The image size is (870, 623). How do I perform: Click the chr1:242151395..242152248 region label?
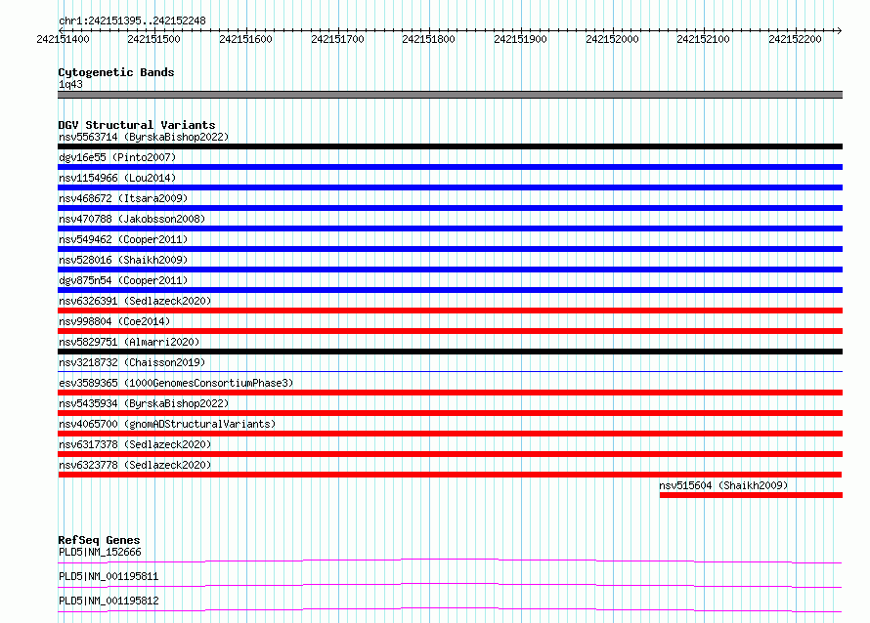pos(132,21)
